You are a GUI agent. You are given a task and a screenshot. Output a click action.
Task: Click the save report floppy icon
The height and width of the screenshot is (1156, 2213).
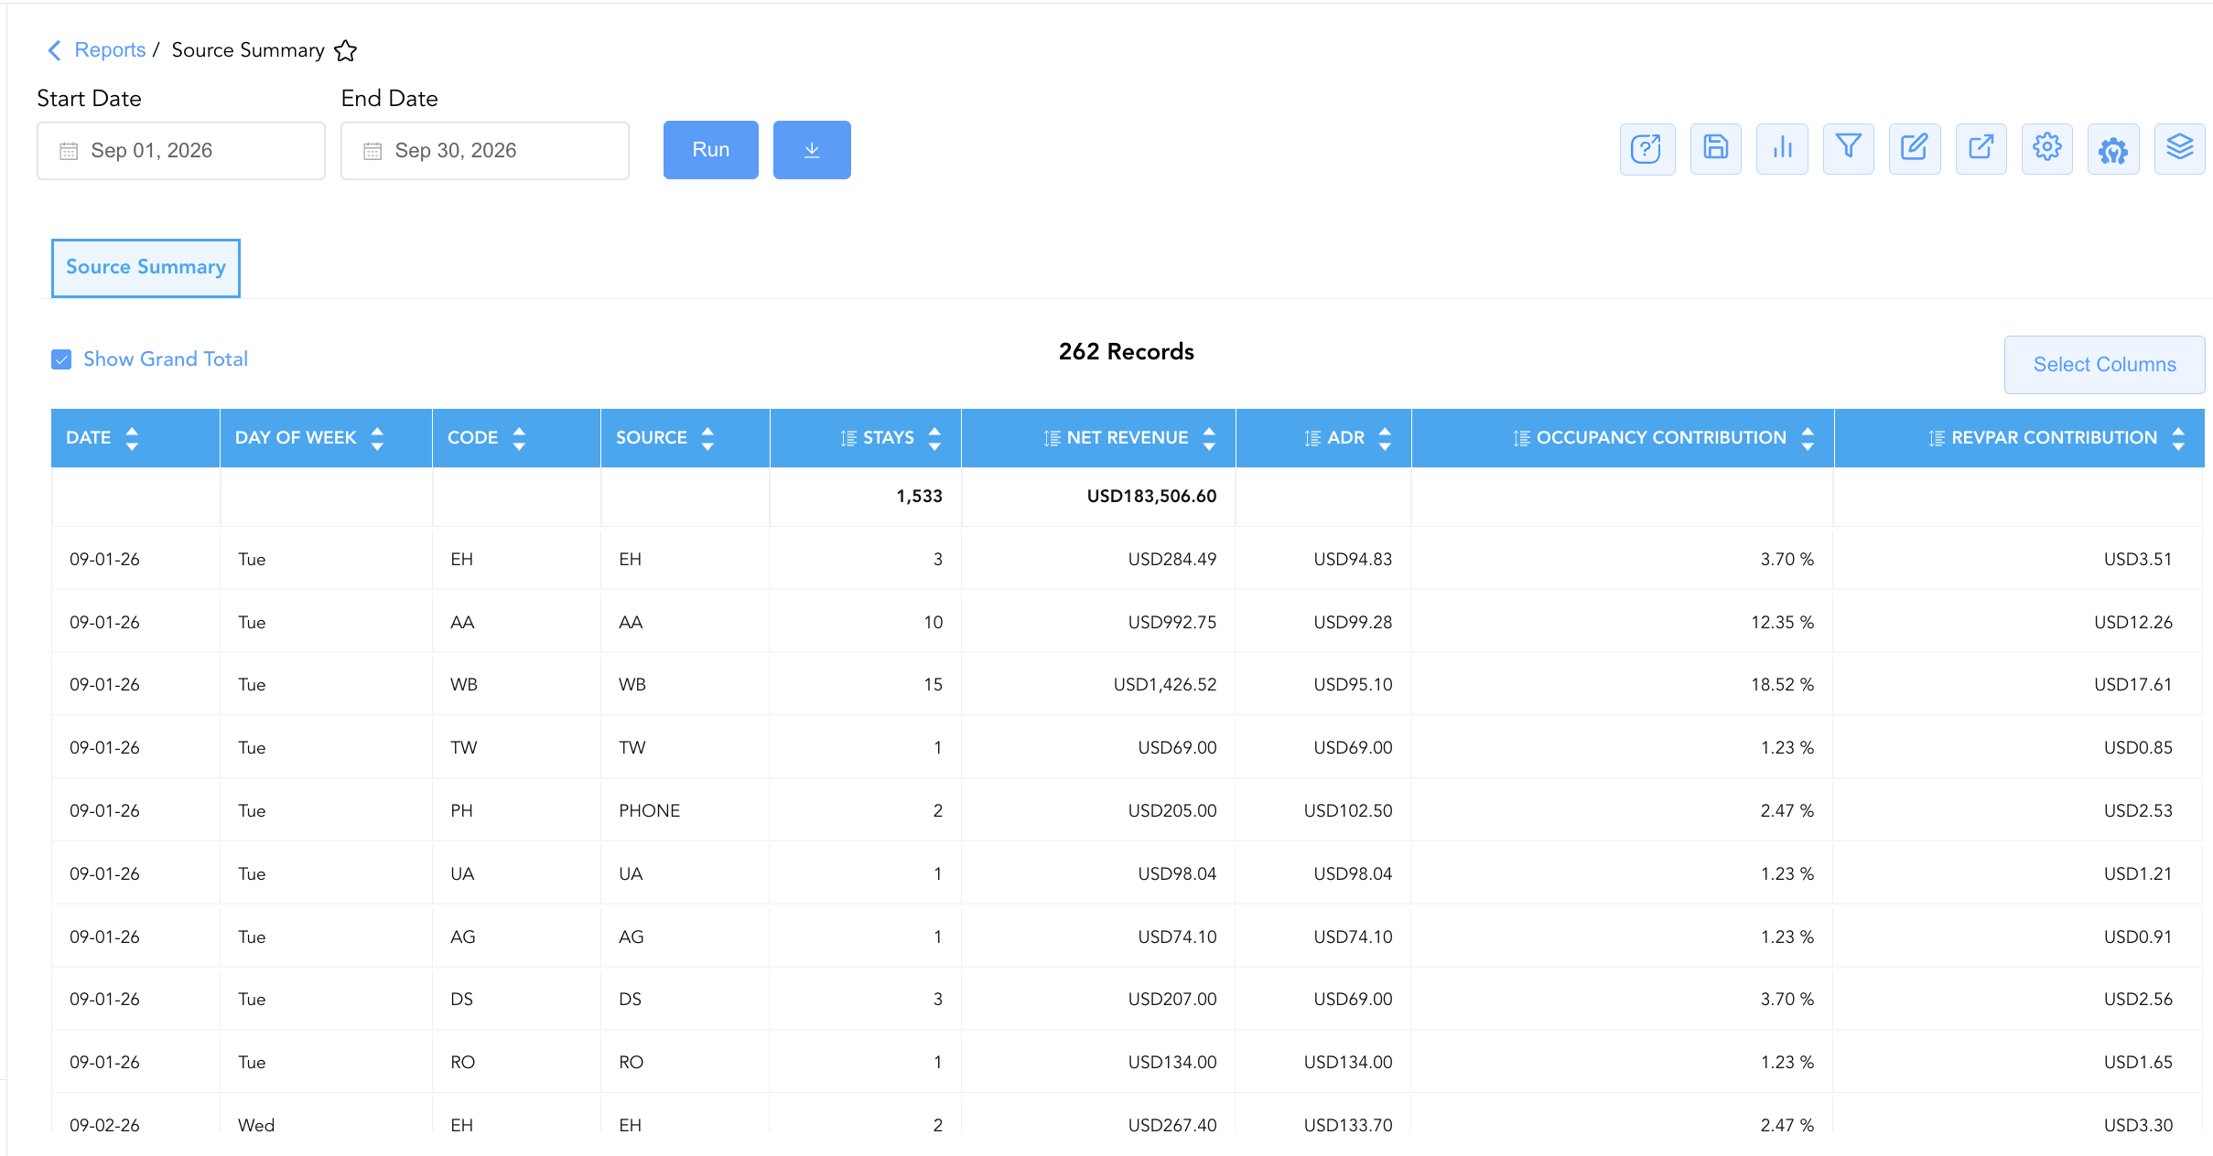[x=1715, y=148]
